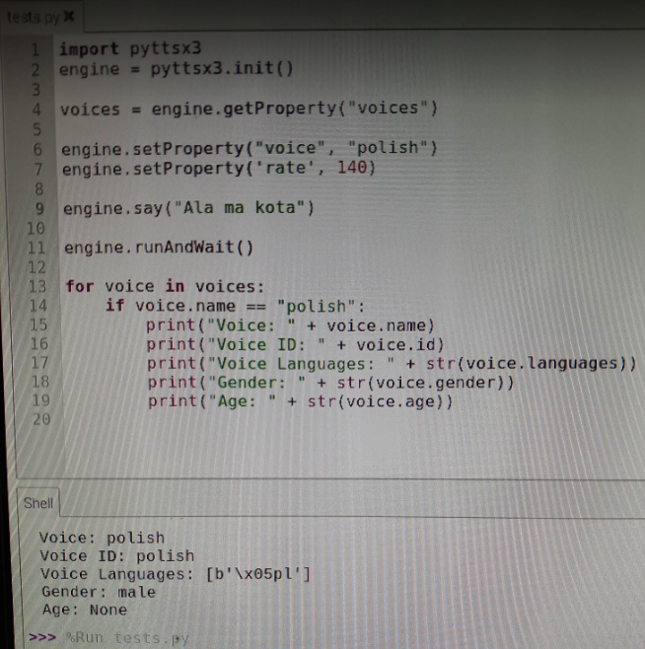
Task: Click the setProperty("voice", "polish") line
Action: pos(250,148)
